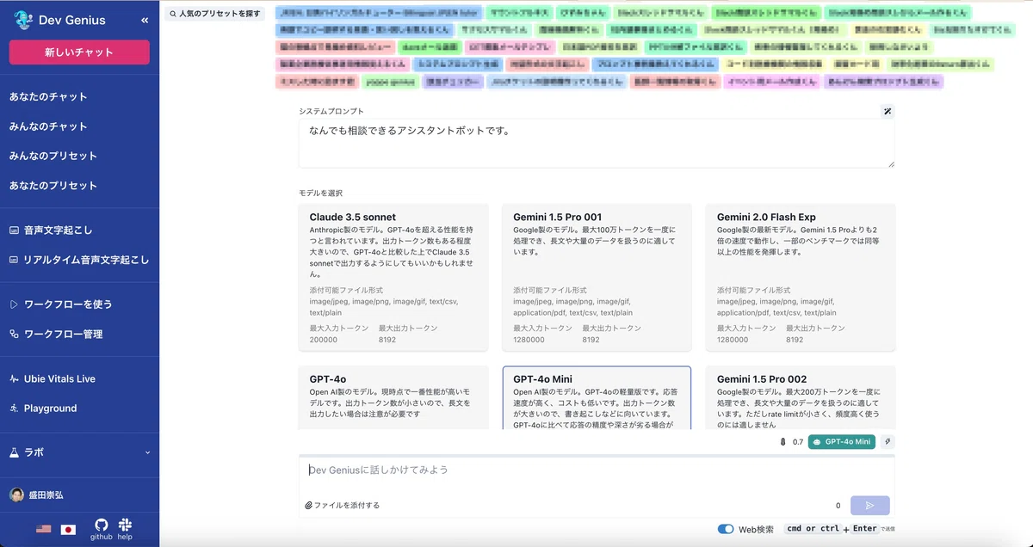This screenshot has height=547, width=1033.
Task: Click the thermometer temperature icon
Action: tap(782, 442)
